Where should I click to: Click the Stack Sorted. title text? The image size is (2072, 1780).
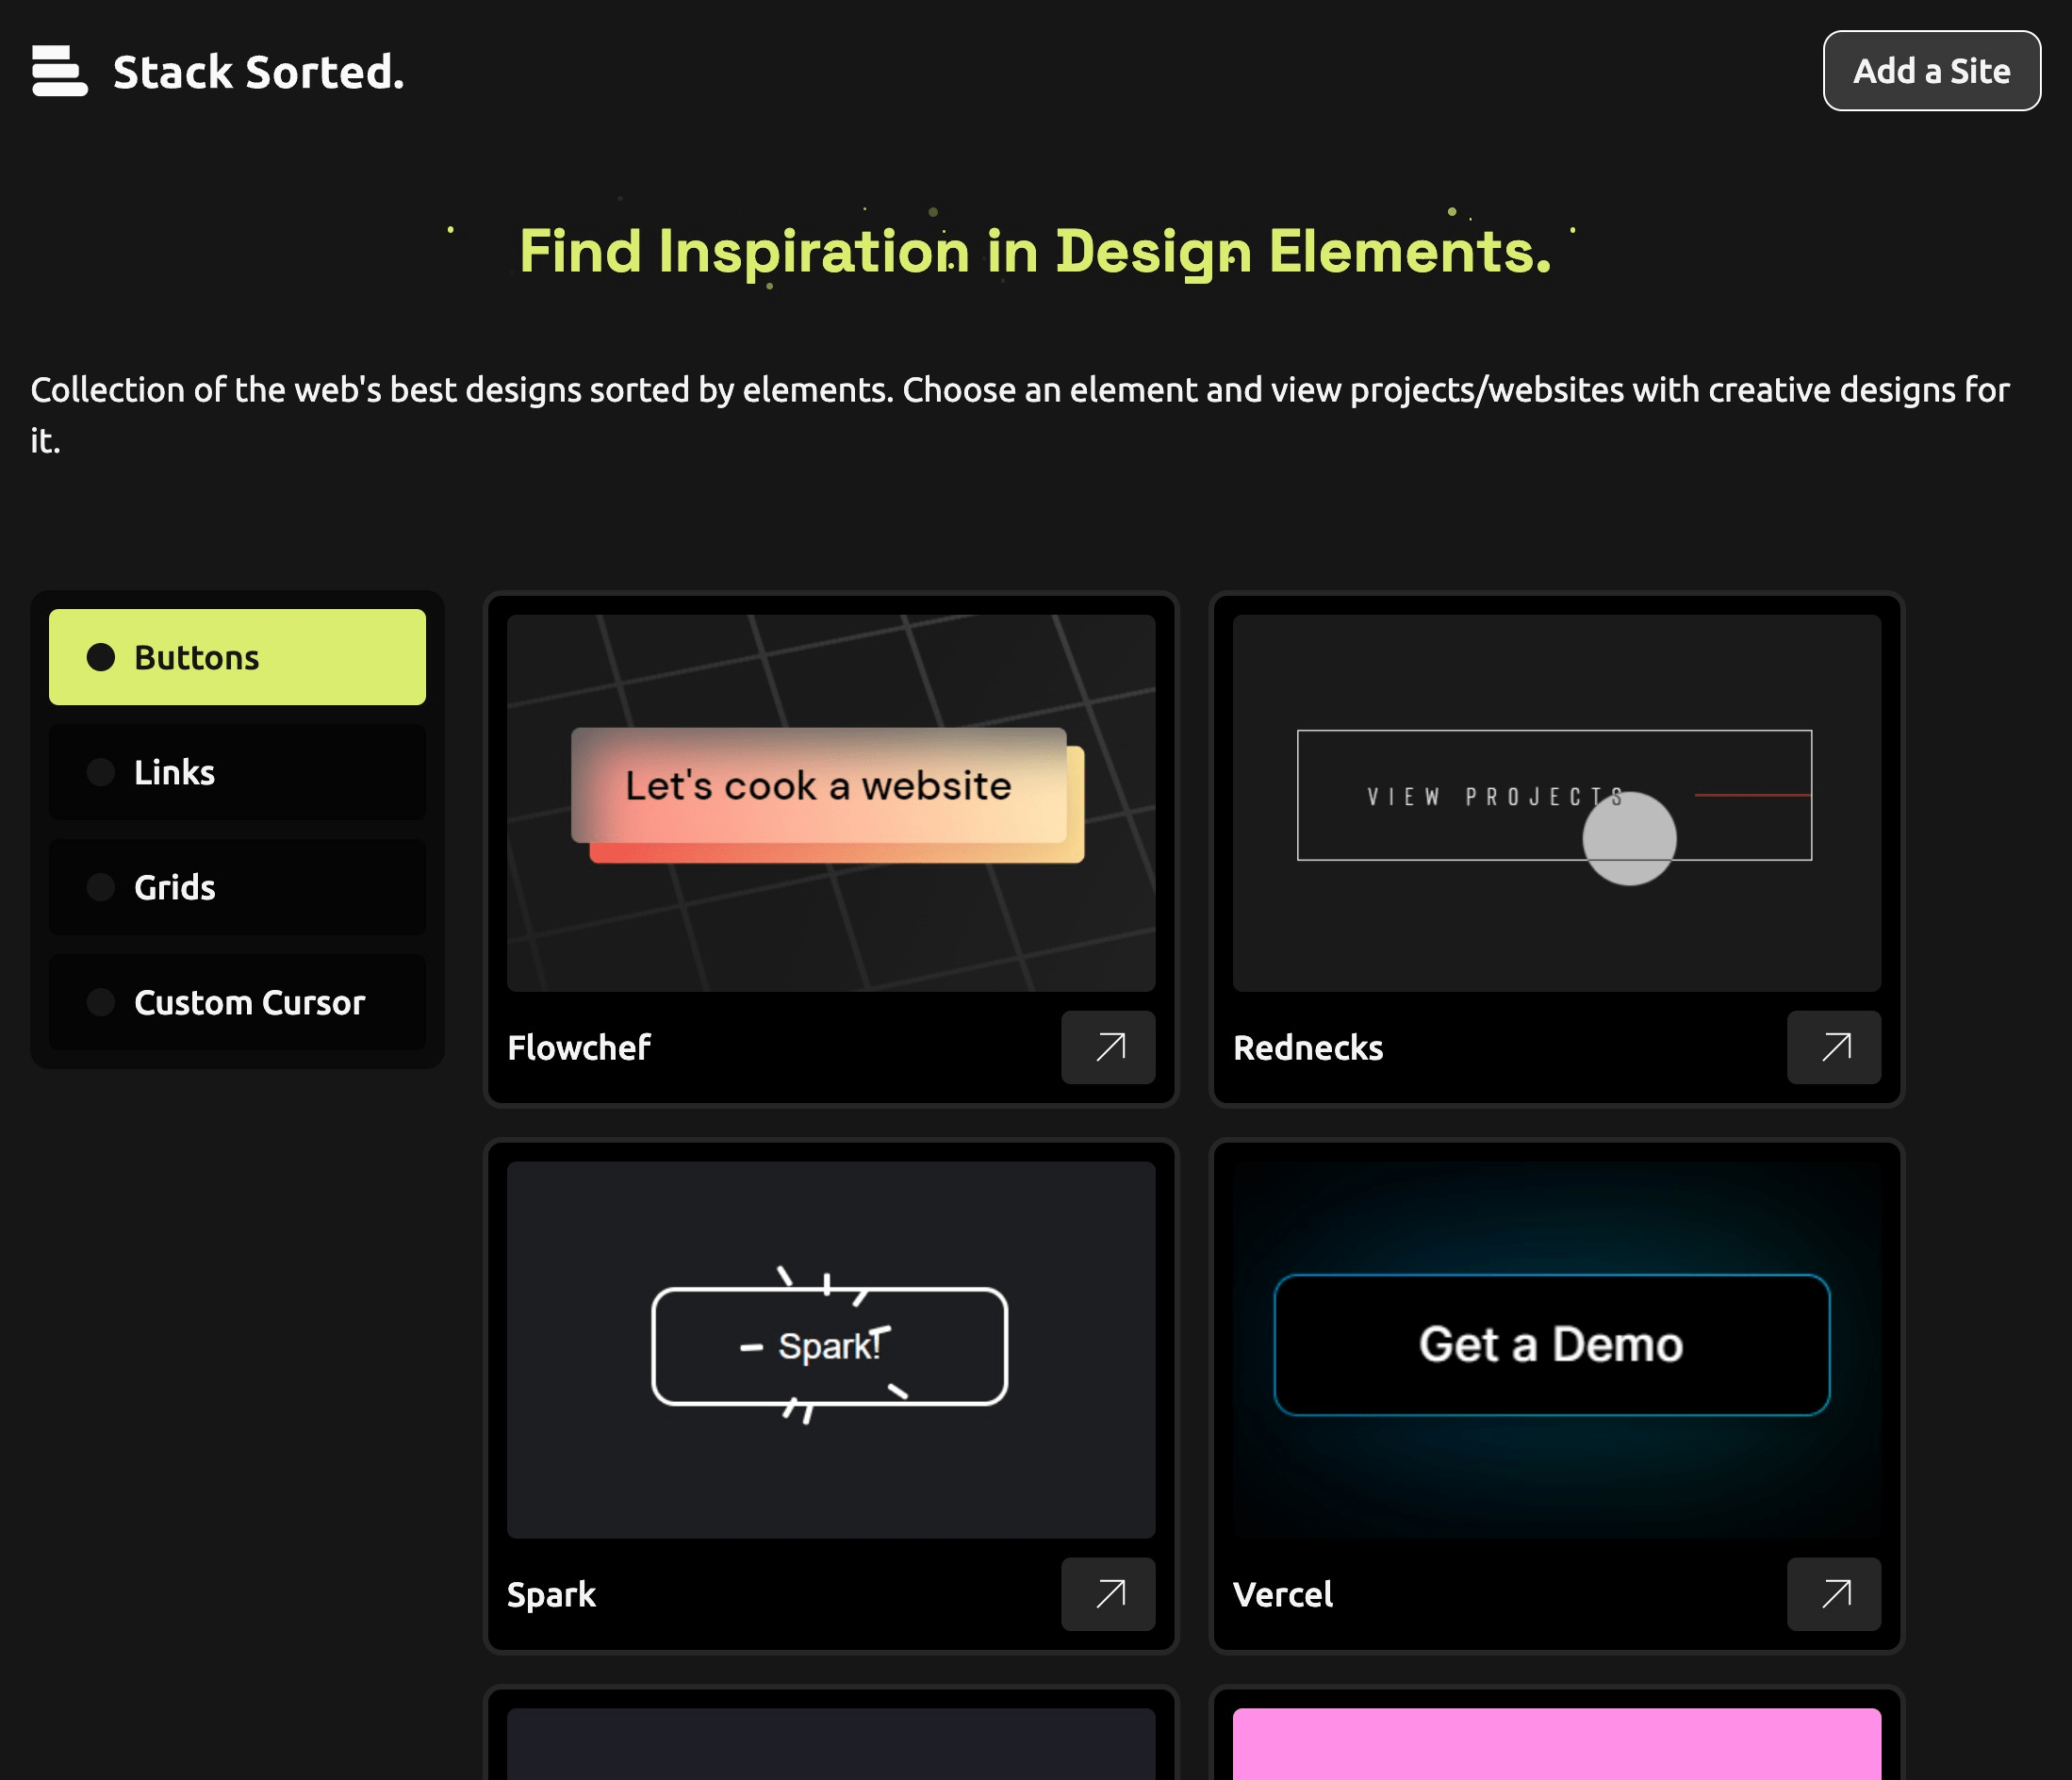(259, 72)
